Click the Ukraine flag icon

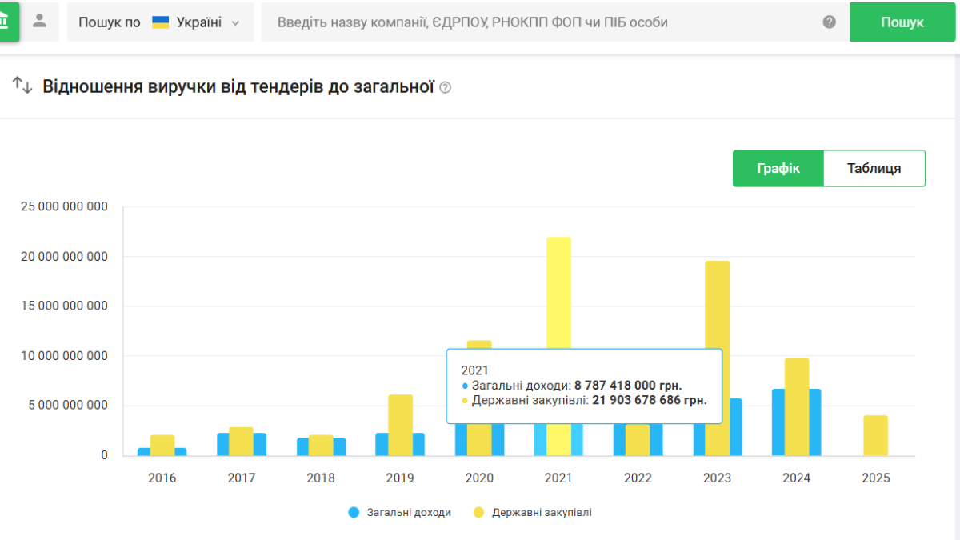[160, 22]
